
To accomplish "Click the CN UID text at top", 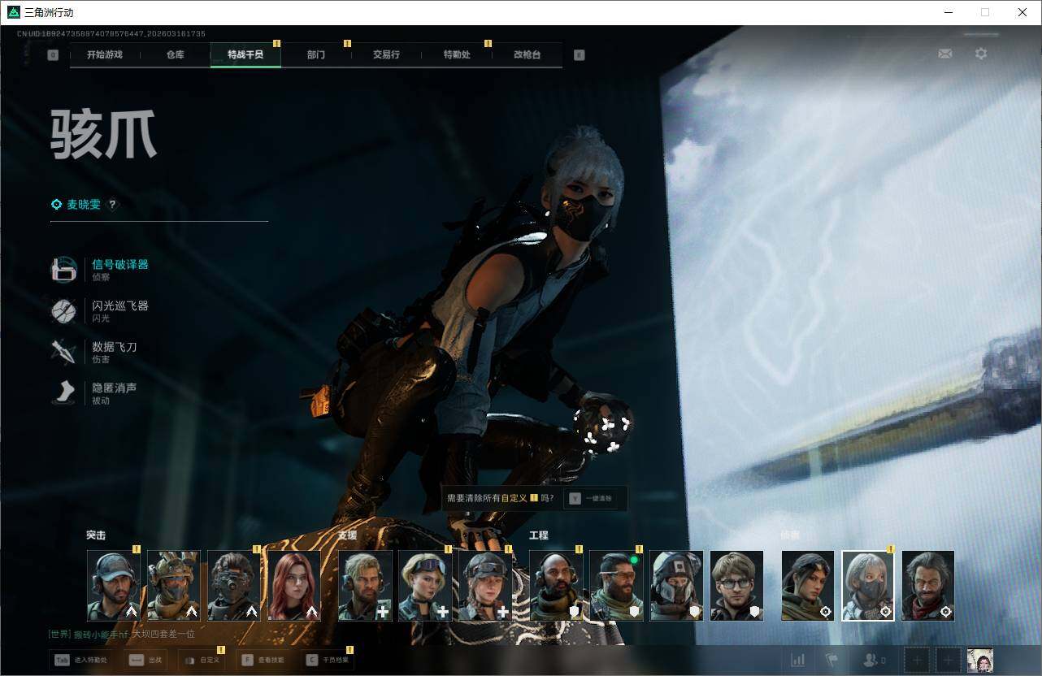I will tap(111, 34).
